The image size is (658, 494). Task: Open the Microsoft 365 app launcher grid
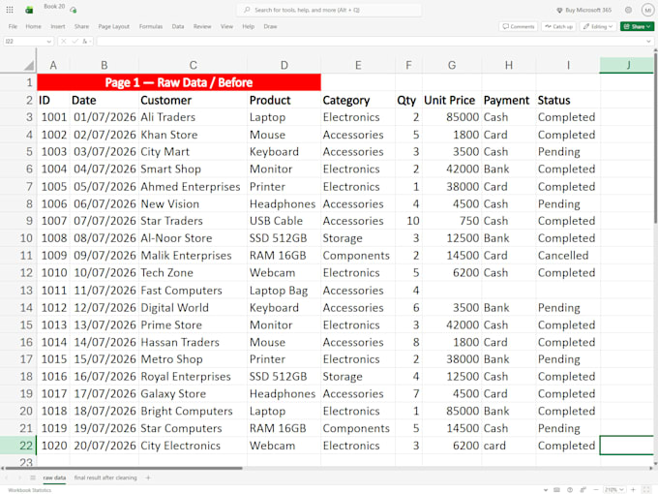tap(10, 10)
